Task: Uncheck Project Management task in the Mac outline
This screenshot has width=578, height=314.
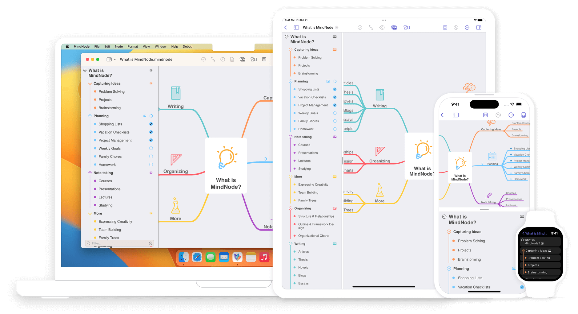Action: pos(151,140)
